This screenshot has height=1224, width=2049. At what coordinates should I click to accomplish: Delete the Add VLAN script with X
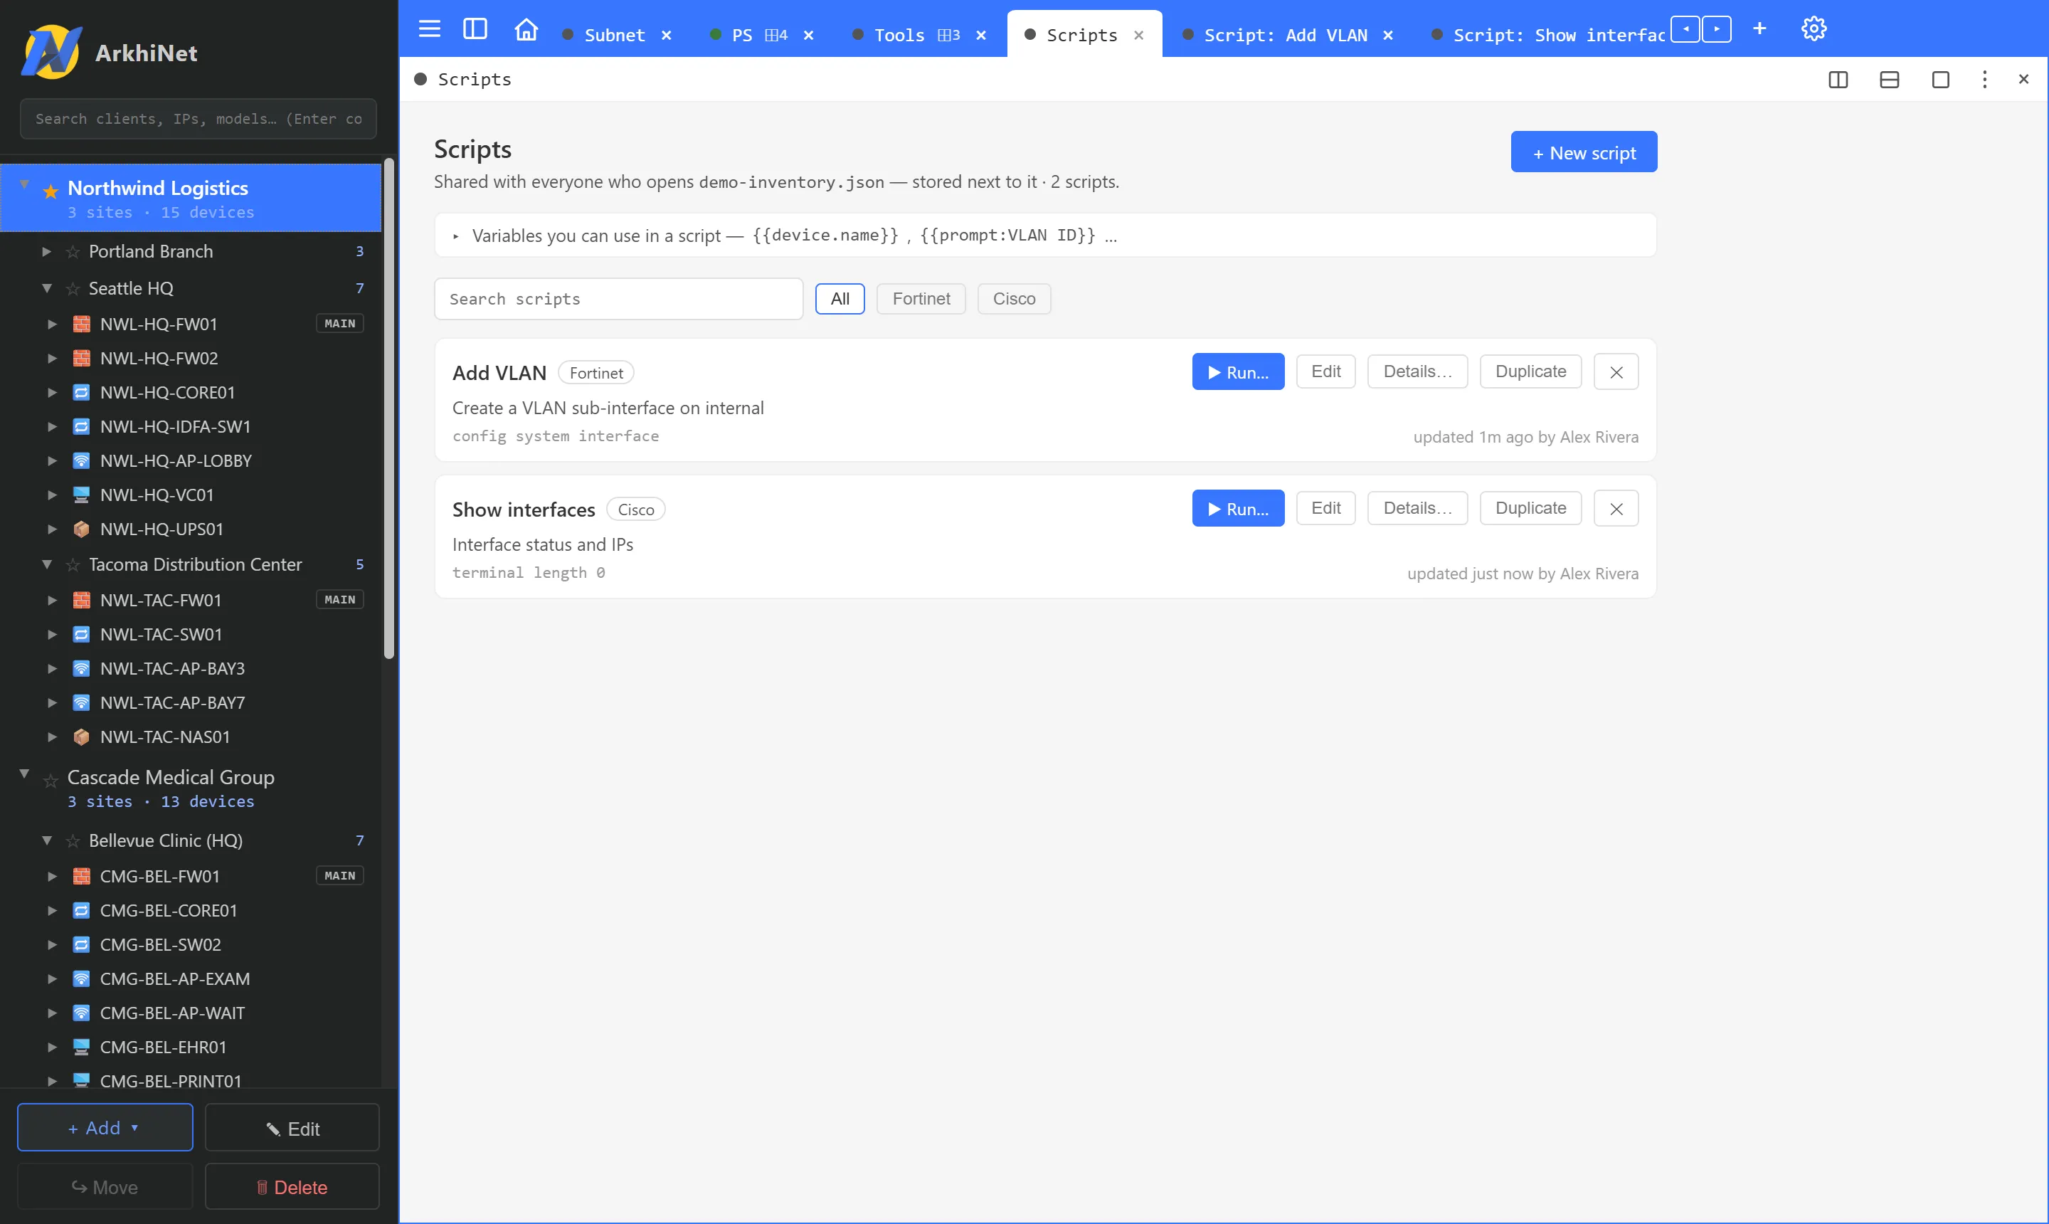(1616, 372)
